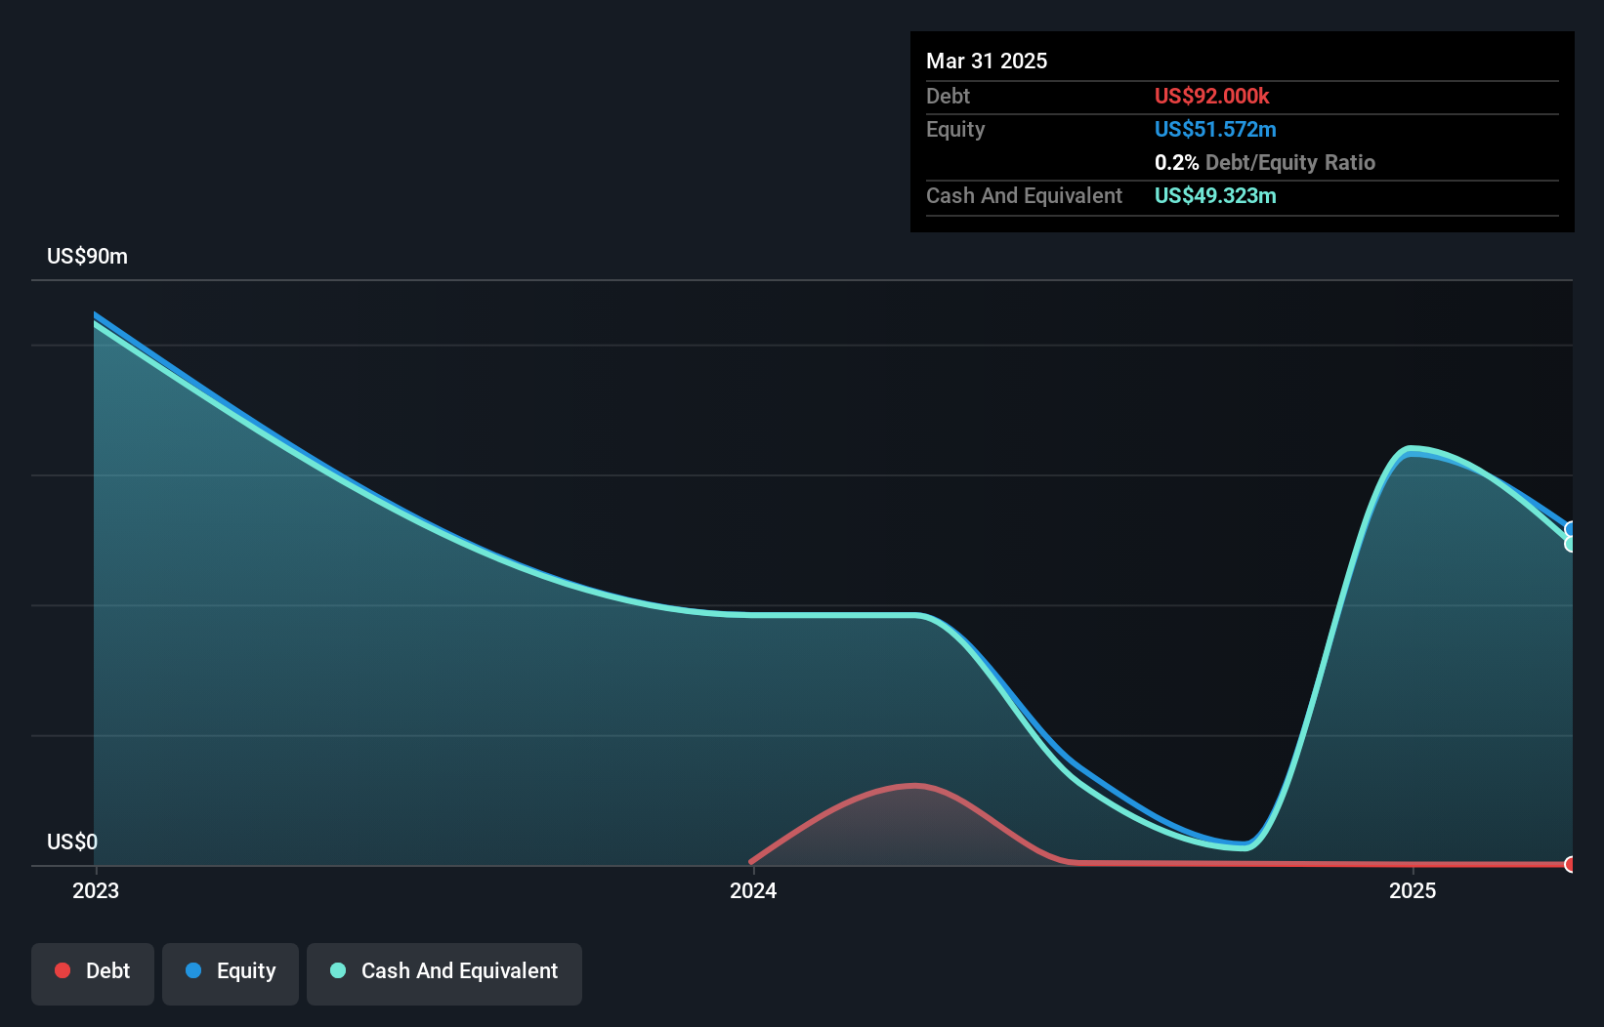This screenshot has width=1604, height=1027.
Task: Click the Cash And Equivalent tooltip label
Action: (x=1024, y=195)
